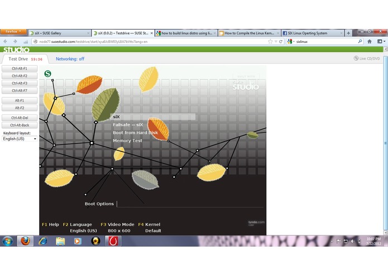The image size is (388, 275).
Task: Send Ctrl-Alt-F1 to the appliance
Action: coord(20,68)
